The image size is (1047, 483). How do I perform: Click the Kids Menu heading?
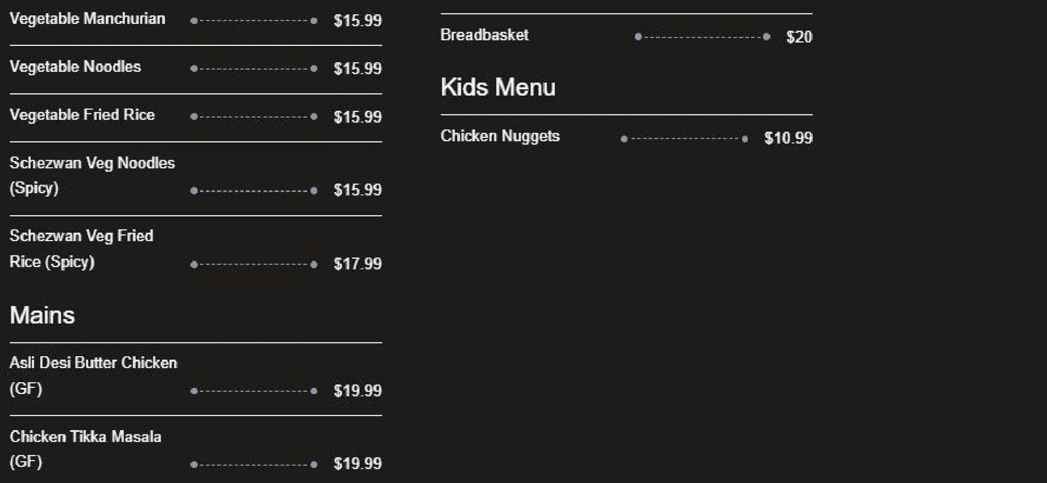coord(498,87)
